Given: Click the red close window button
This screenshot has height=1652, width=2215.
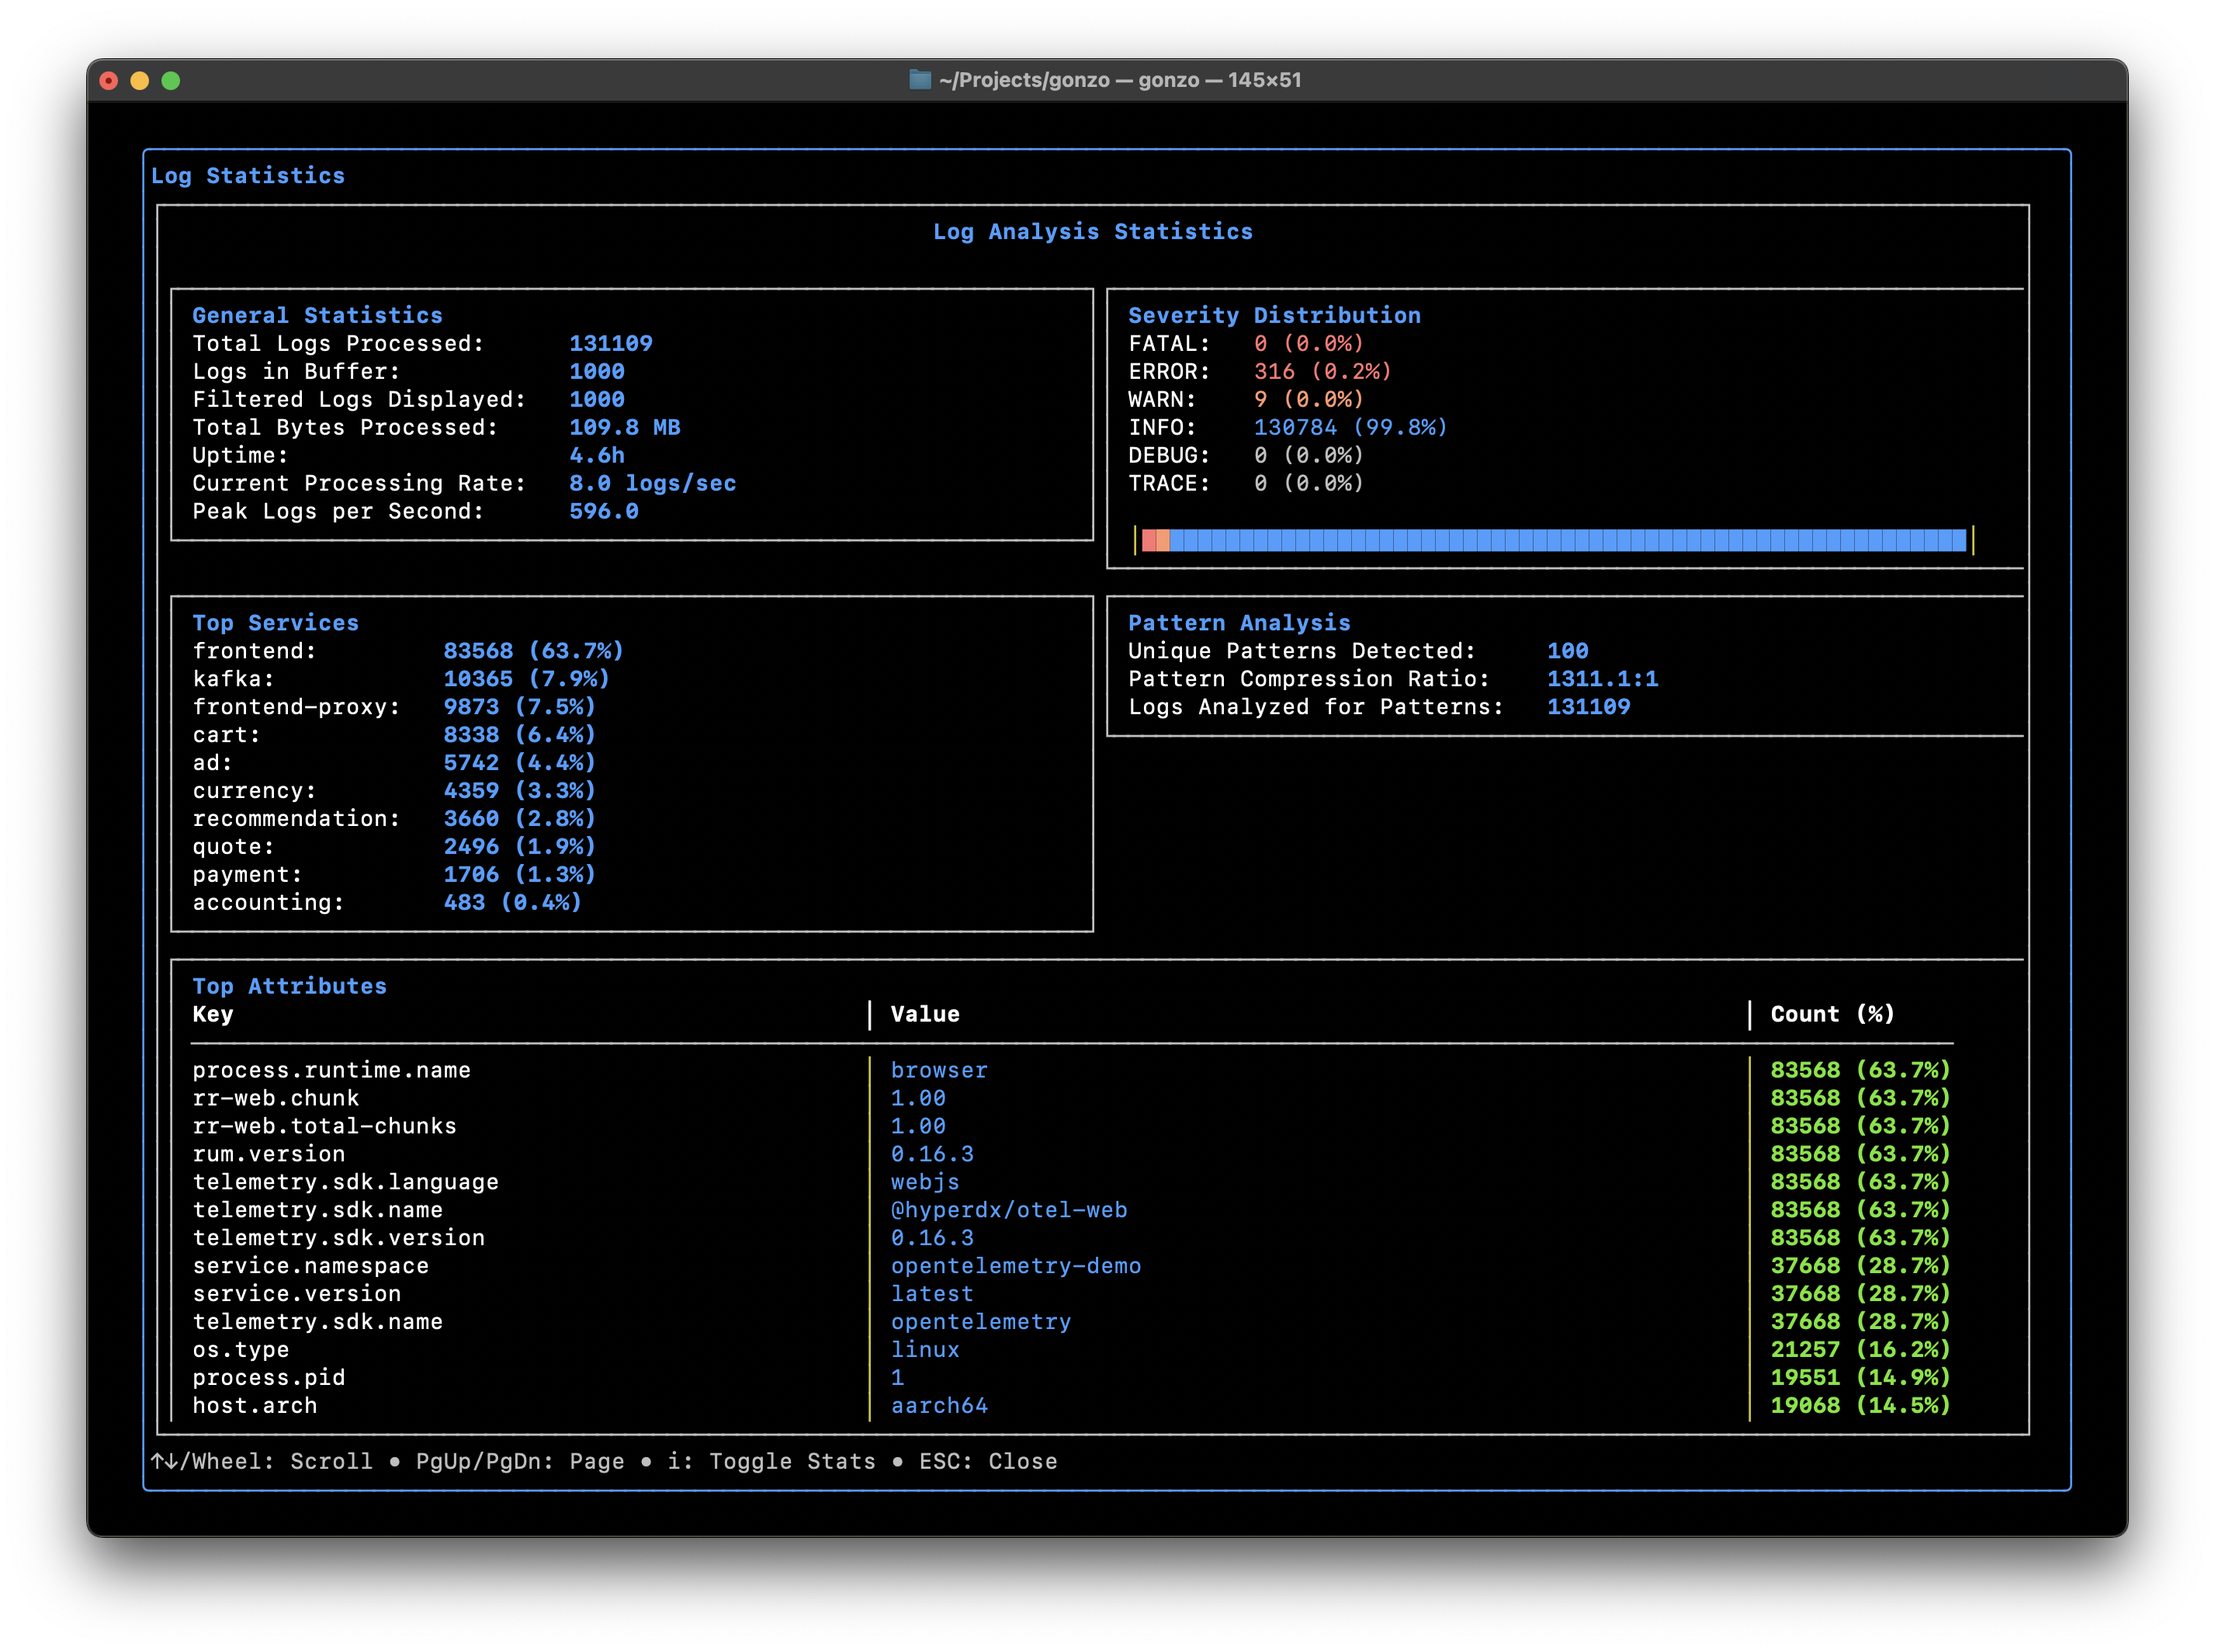Looking at the screenshot, I should [x=110, y=81].
